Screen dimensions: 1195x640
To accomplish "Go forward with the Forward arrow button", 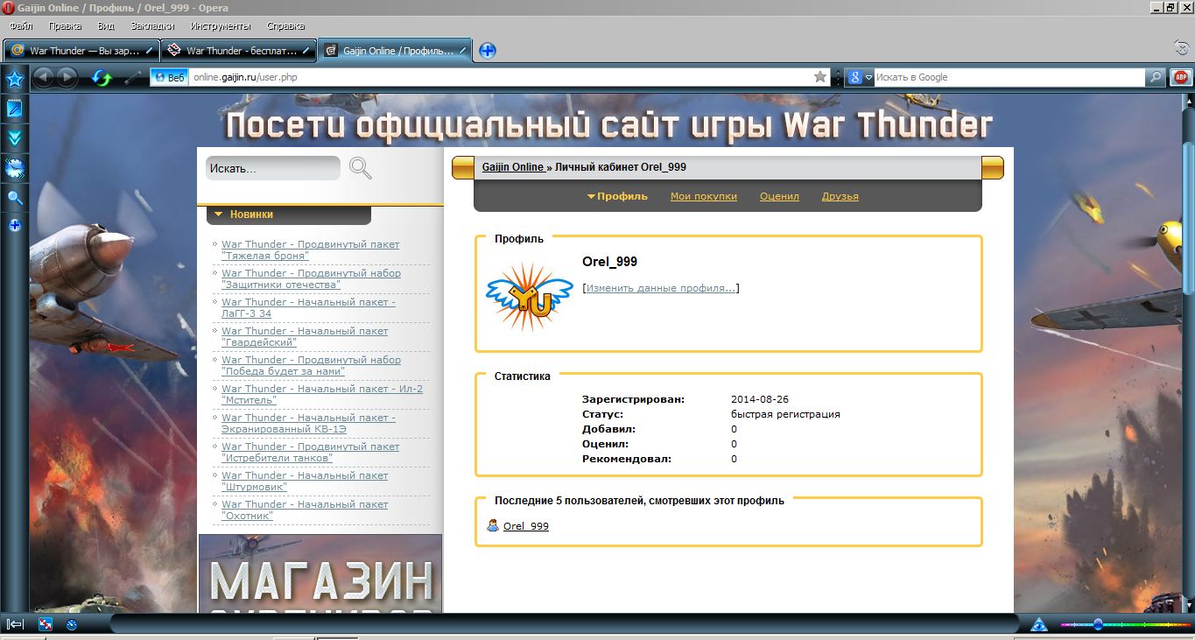I will [67, 77].
